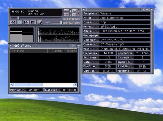This screenshot has height=121, width=163.
Task: Click the spectrum analyzer visualization
Action: click(x=59, y=35)
